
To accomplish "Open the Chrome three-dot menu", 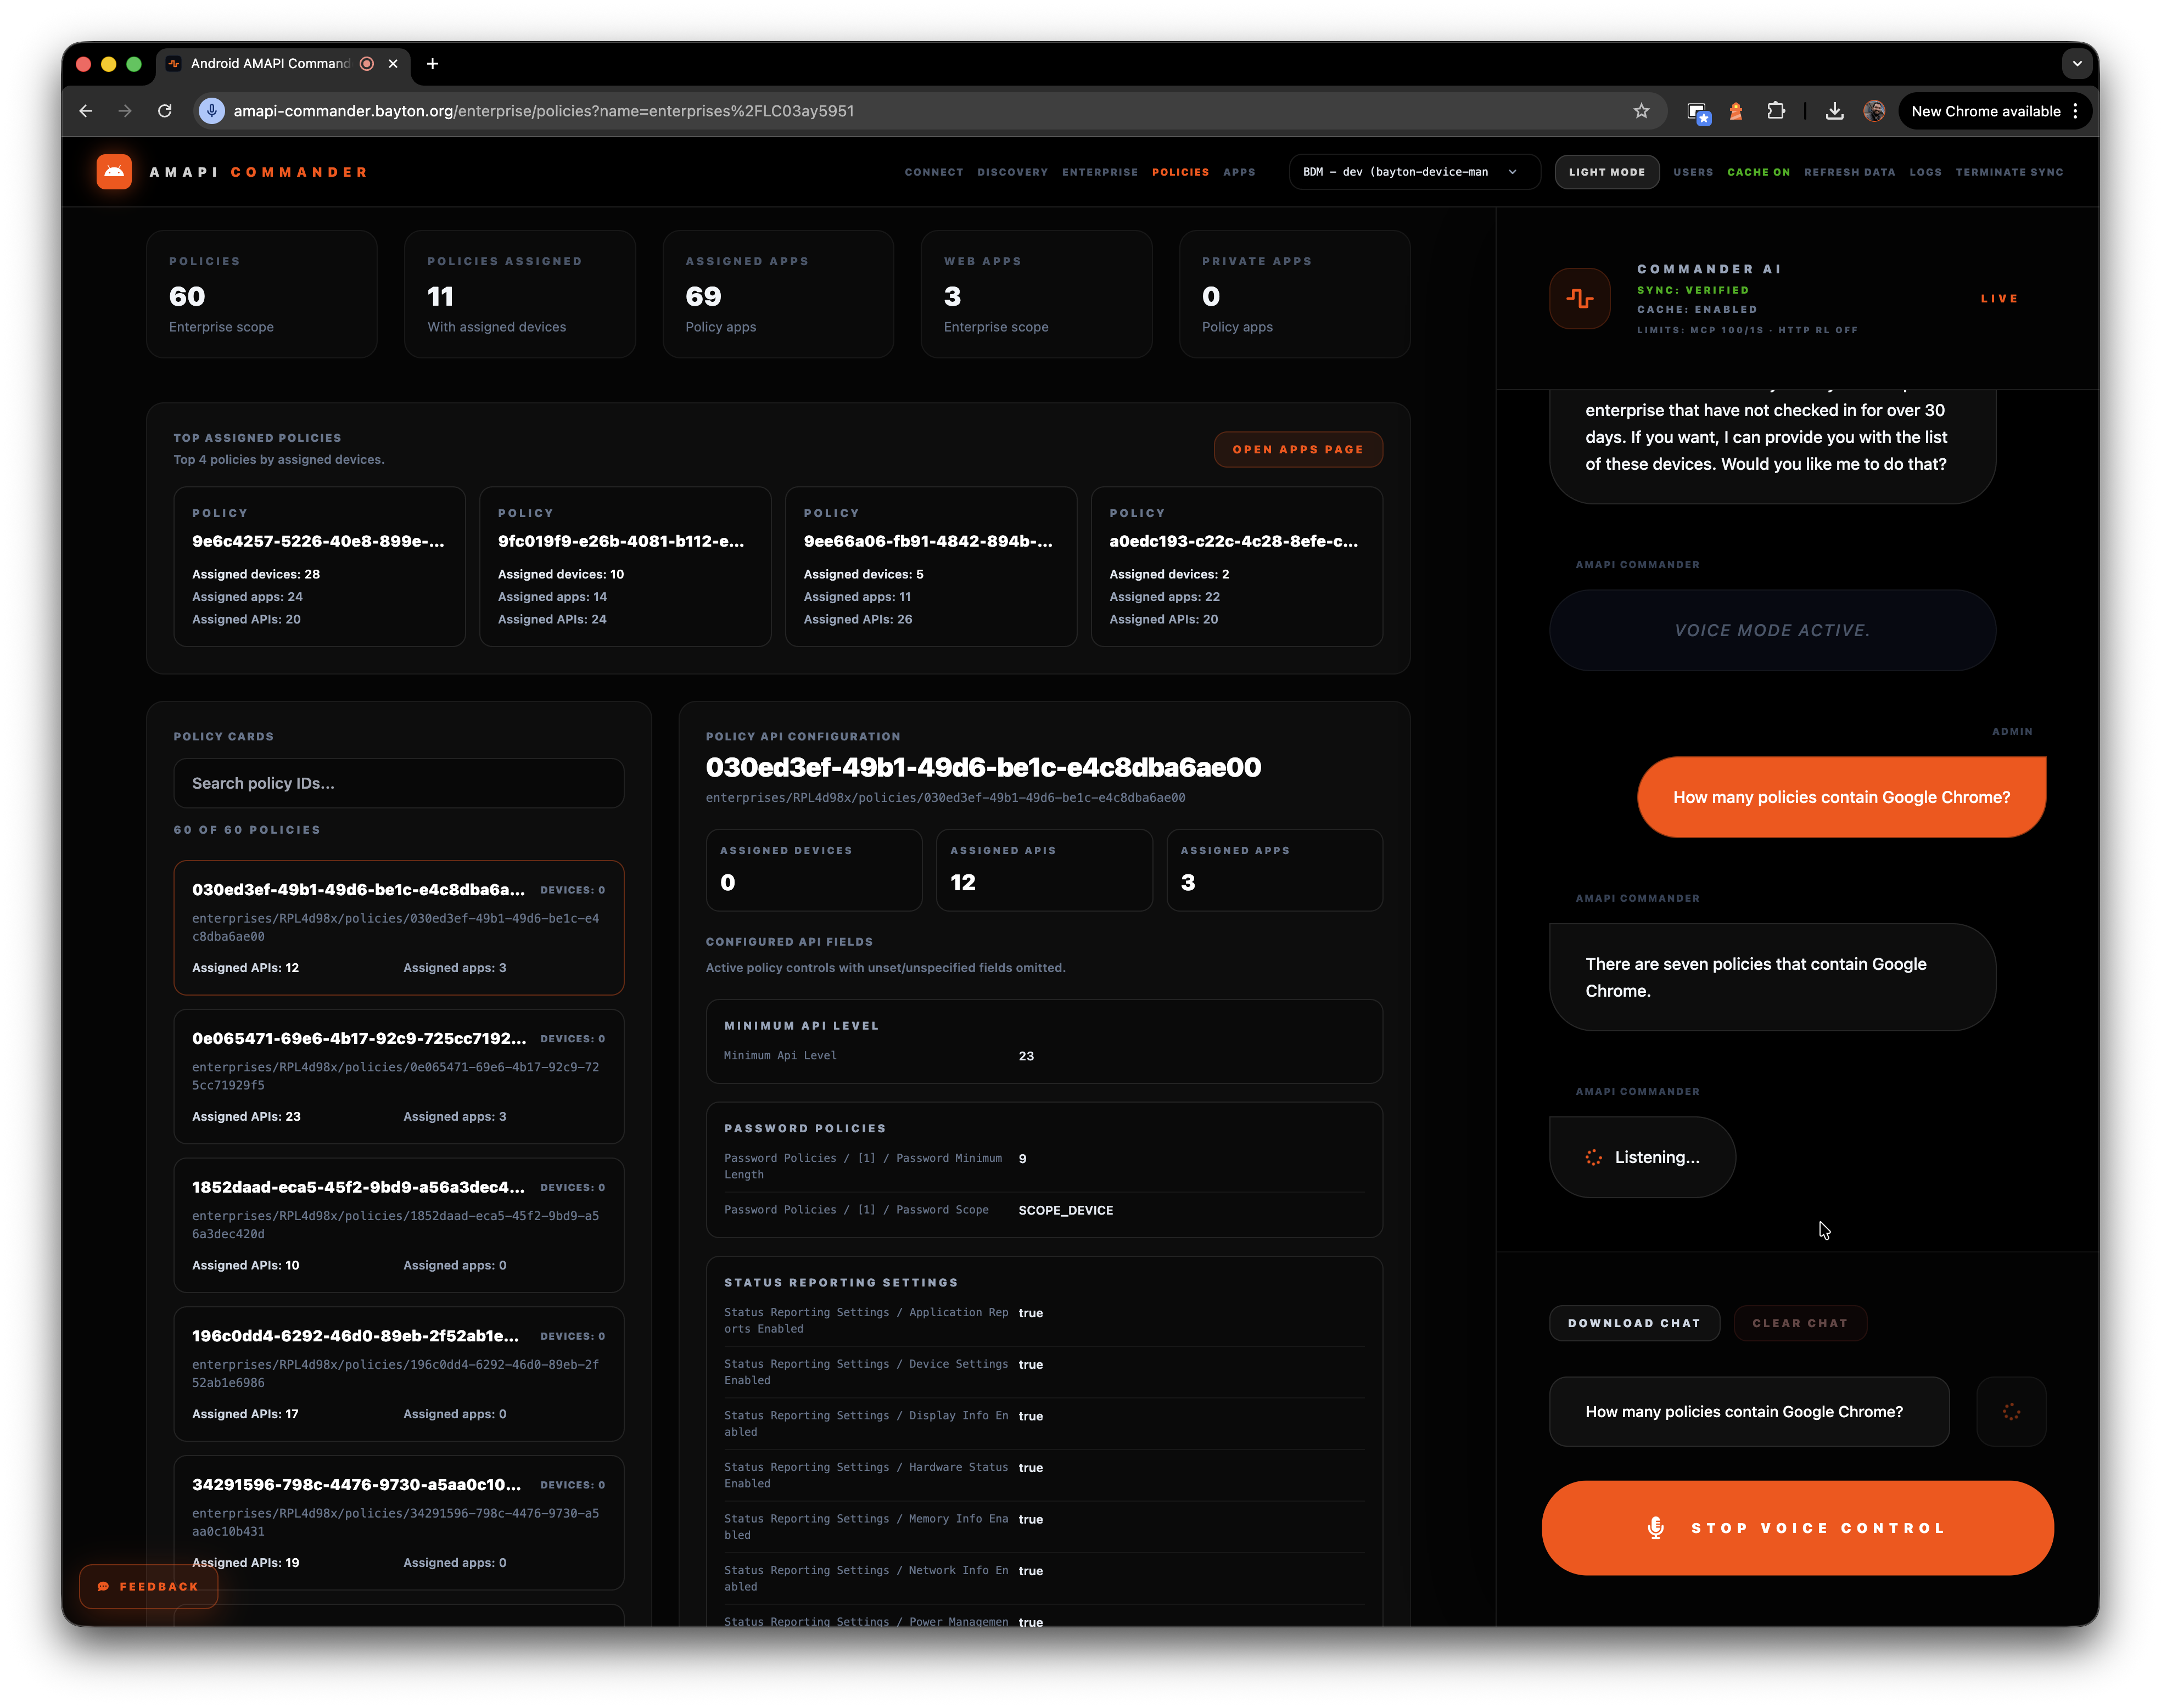I will tap(2076, 111).
